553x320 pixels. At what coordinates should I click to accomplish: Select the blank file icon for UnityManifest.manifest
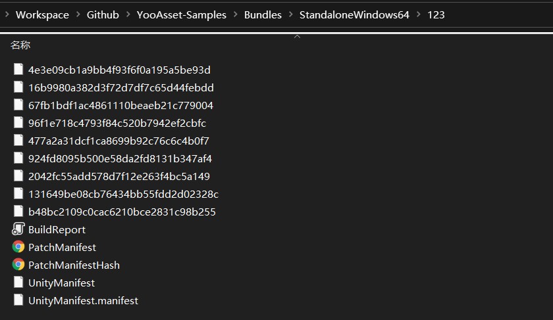(x=18, y=300)
